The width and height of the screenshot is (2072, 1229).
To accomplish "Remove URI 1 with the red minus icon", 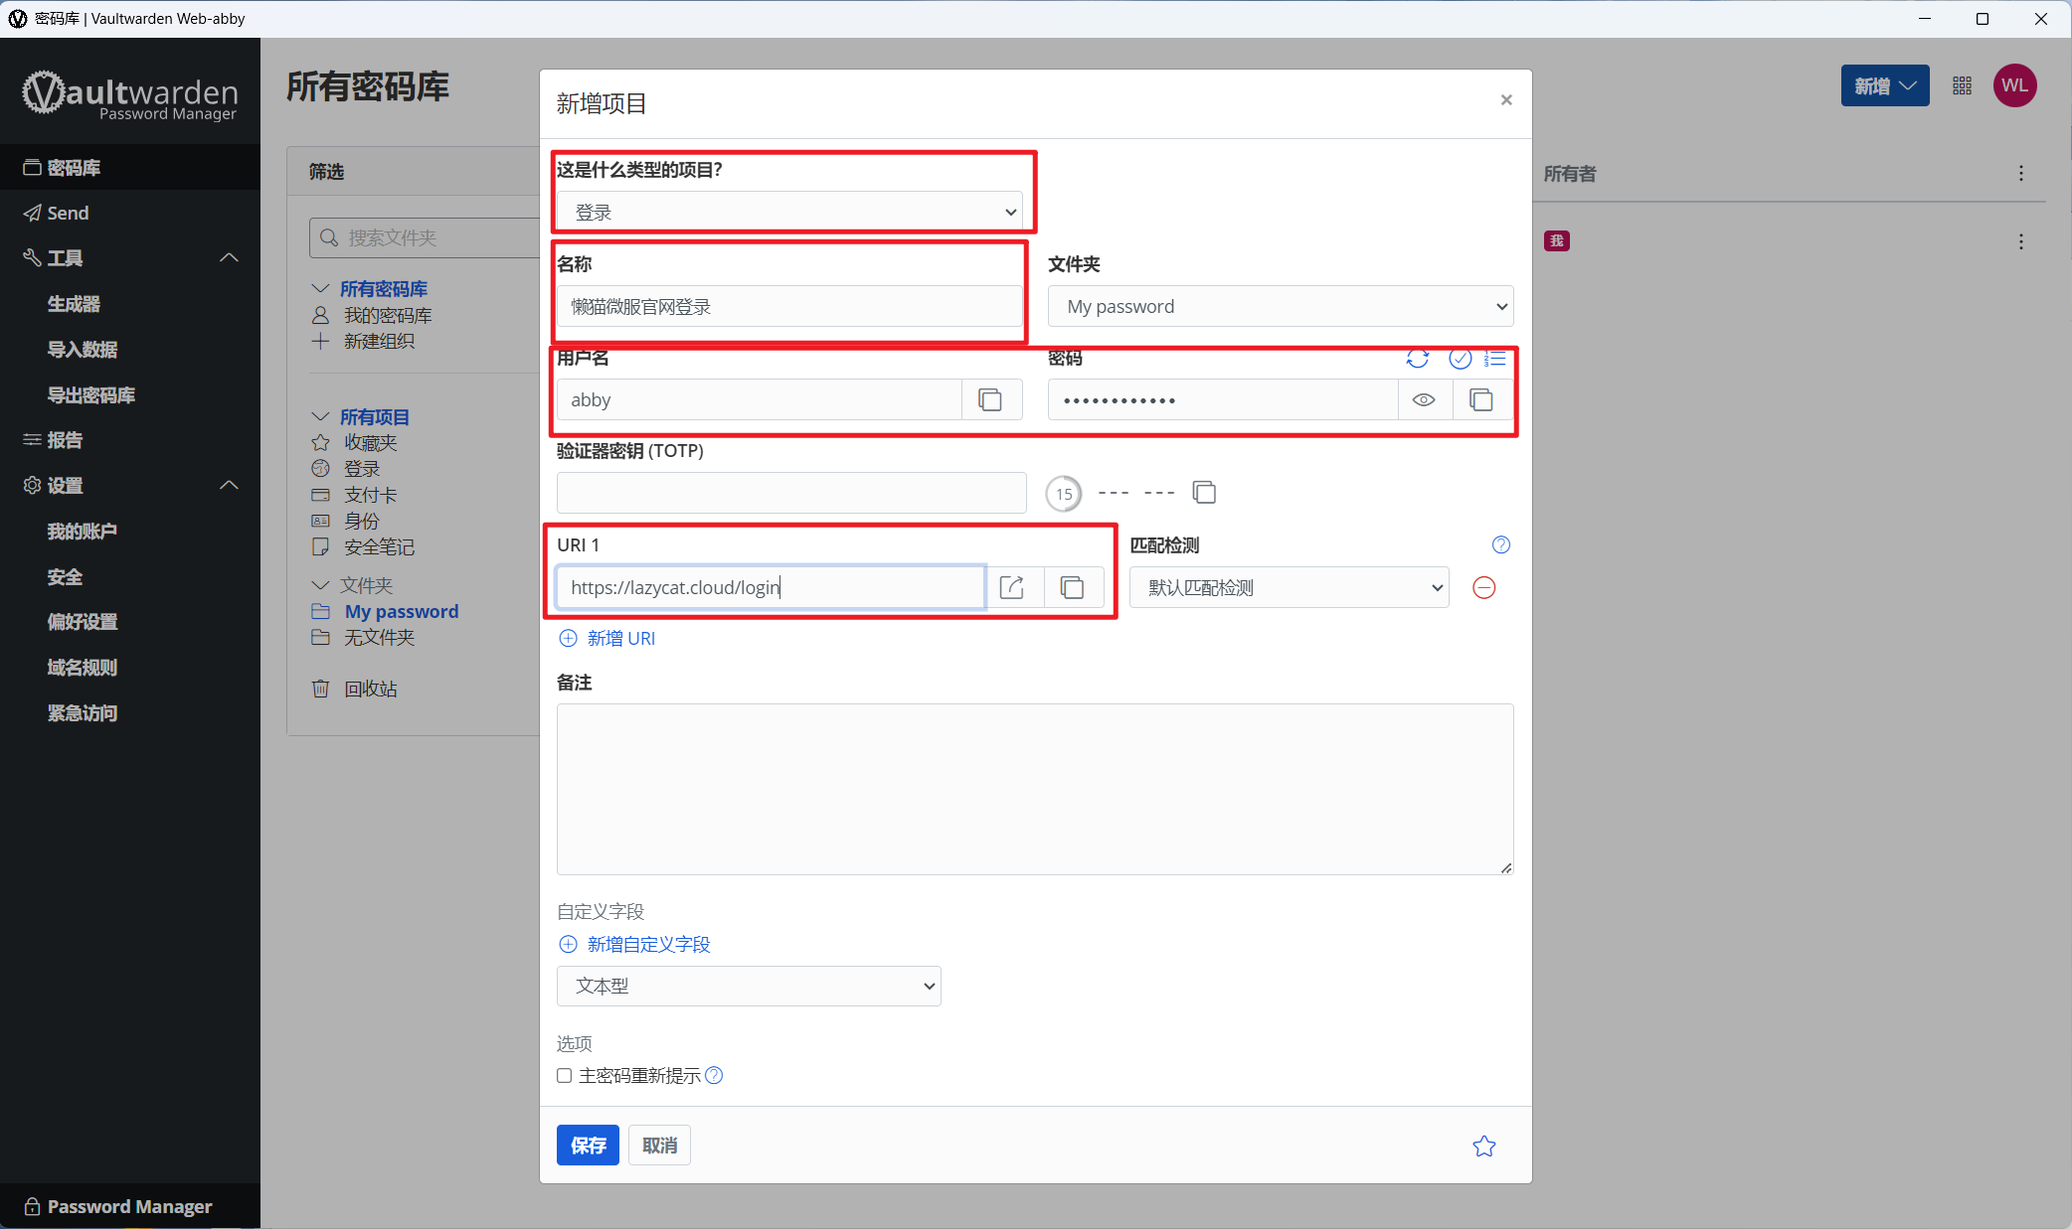I will (1483, 587).
